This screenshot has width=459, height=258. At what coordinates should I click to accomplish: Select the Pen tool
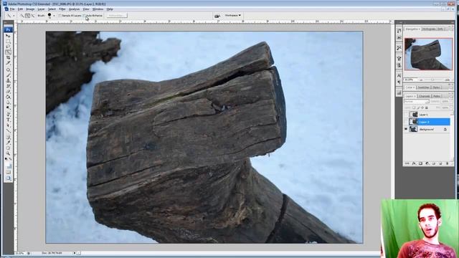[8, 114]
